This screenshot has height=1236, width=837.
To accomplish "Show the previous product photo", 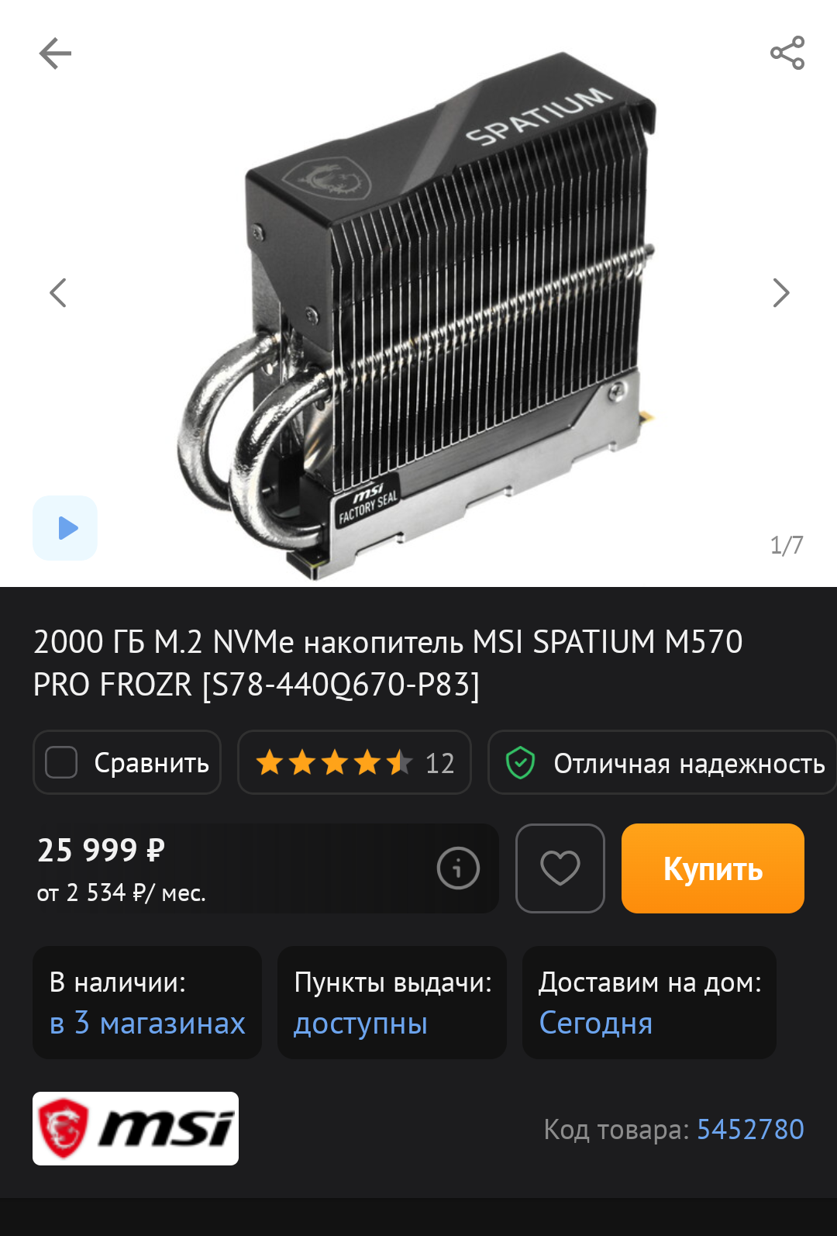I will (58, 292).
